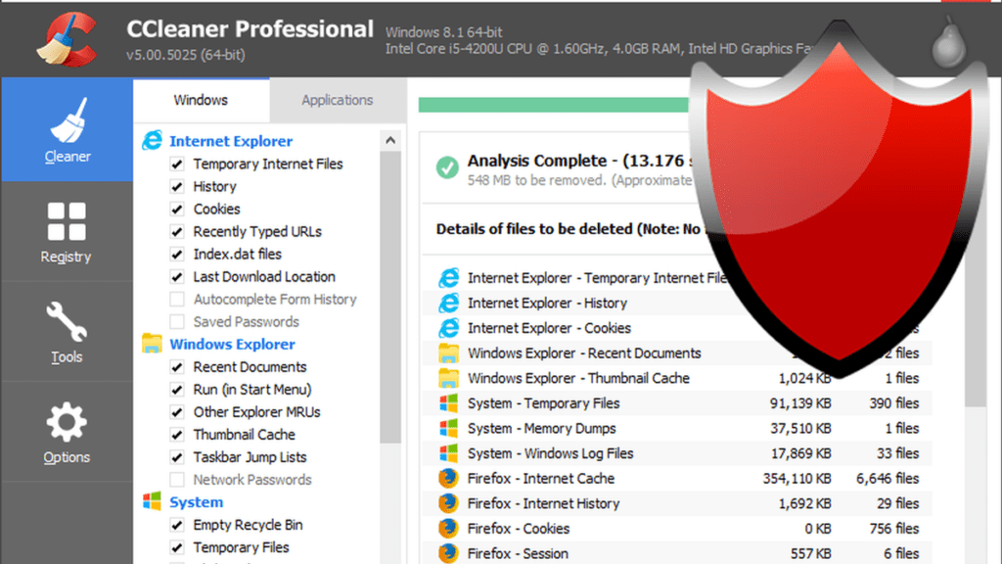The image size is (1002, 564).
Task: Select the Firefox icon next to Internet Cache
Action: [448, 479]
